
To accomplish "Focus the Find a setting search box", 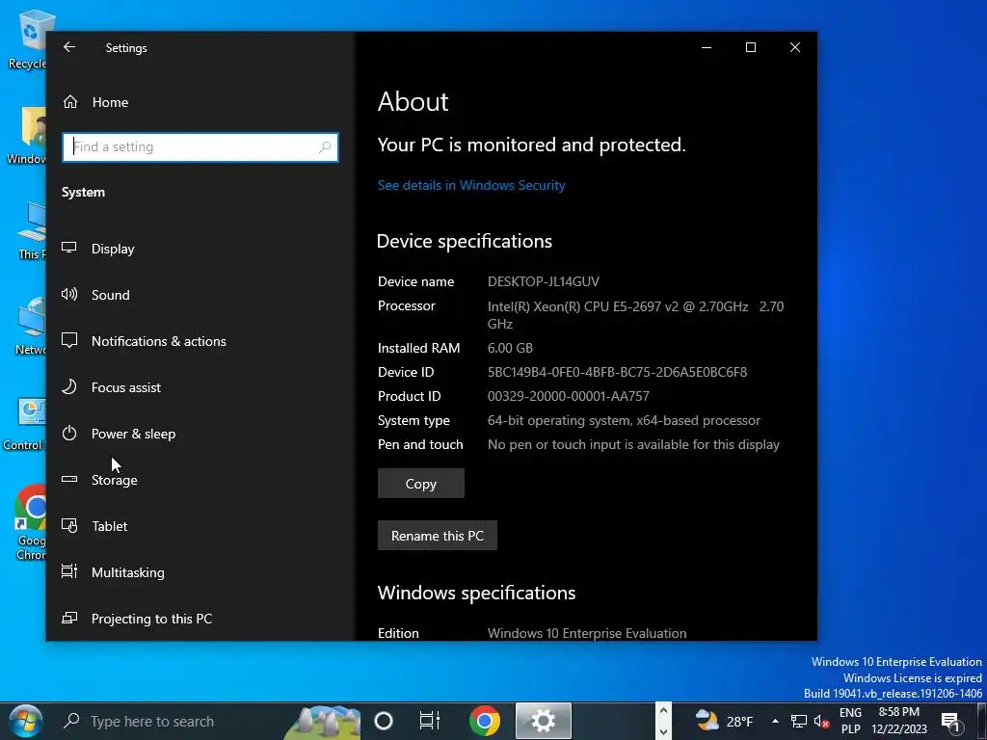I will click(200, 147).
